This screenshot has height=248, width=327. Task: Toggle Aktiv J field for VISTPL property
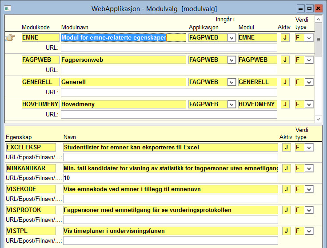coord(286,231)
